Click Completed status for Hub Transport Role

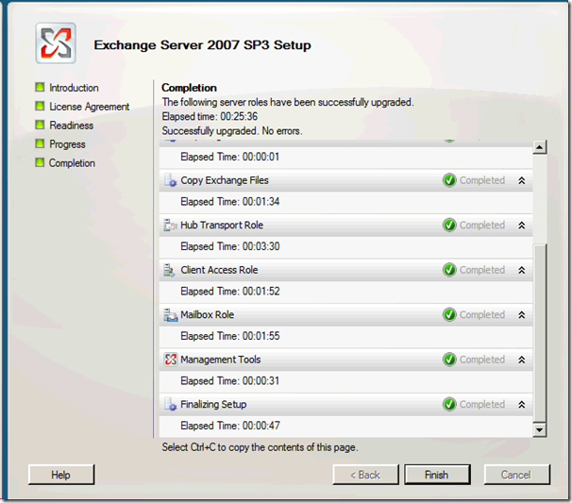(482, 226)
